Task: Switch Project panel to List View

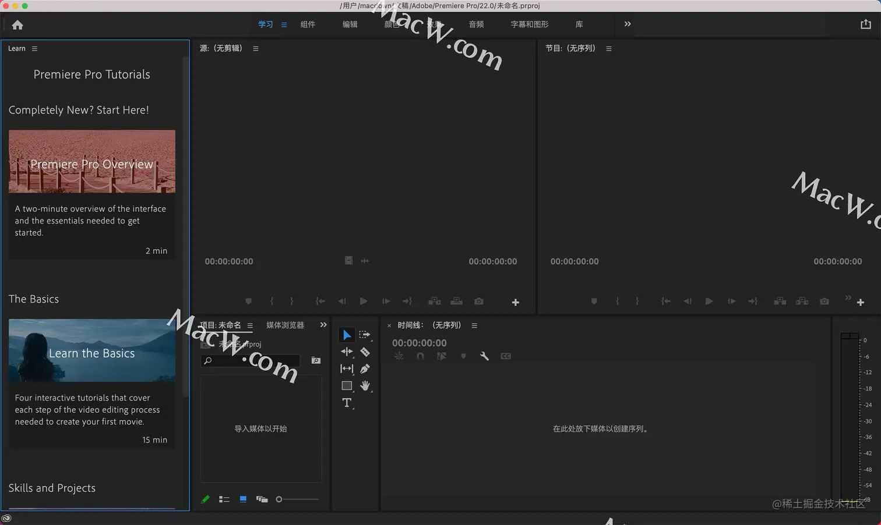Action: [x=224, y=499]
